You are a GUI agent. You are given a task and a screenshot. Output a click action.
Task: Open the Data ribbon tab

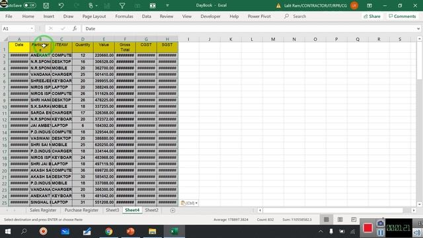tap(147, 16)
